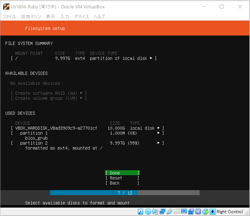Image resolution: width=250 pixels, height=216 pixels.
Task: Click the shared folders status icon
Action: 177,211
